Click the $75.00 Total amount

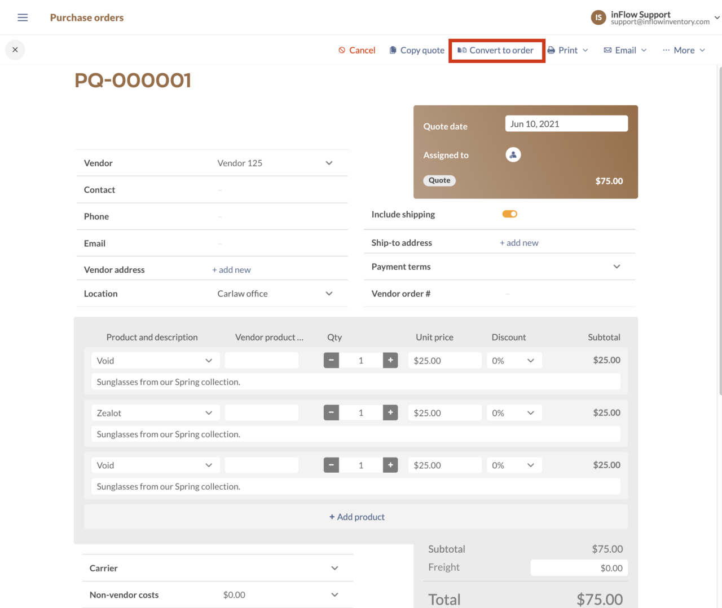pos(600,599)
